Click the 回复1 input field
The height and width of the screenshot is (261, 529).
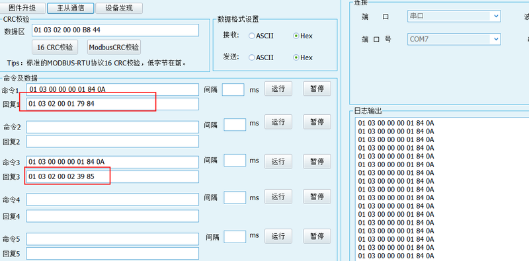[x=112, y=104]
